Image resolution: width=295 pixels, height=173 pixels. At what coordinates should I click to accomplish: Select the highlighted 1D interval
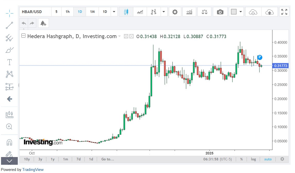click(x=80, y=12)
